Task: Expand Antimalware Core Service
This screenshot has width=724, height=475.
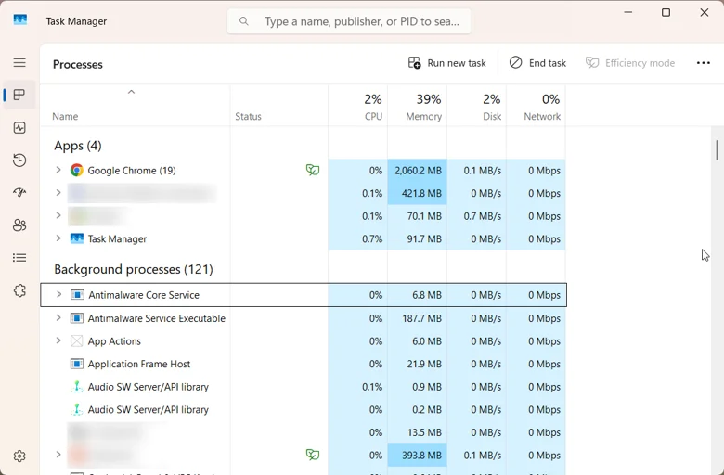Action: click(x=58, y=294)
